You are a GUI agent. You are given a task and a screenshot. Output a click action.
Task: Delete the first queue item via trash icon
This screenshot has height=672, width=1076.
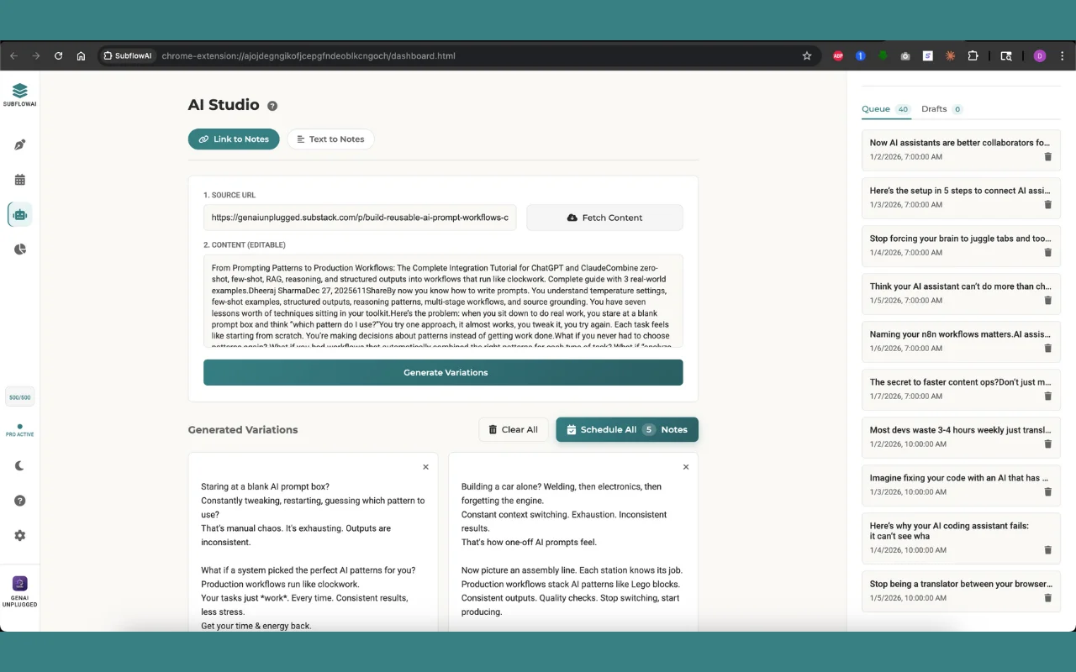point(1047,156)
